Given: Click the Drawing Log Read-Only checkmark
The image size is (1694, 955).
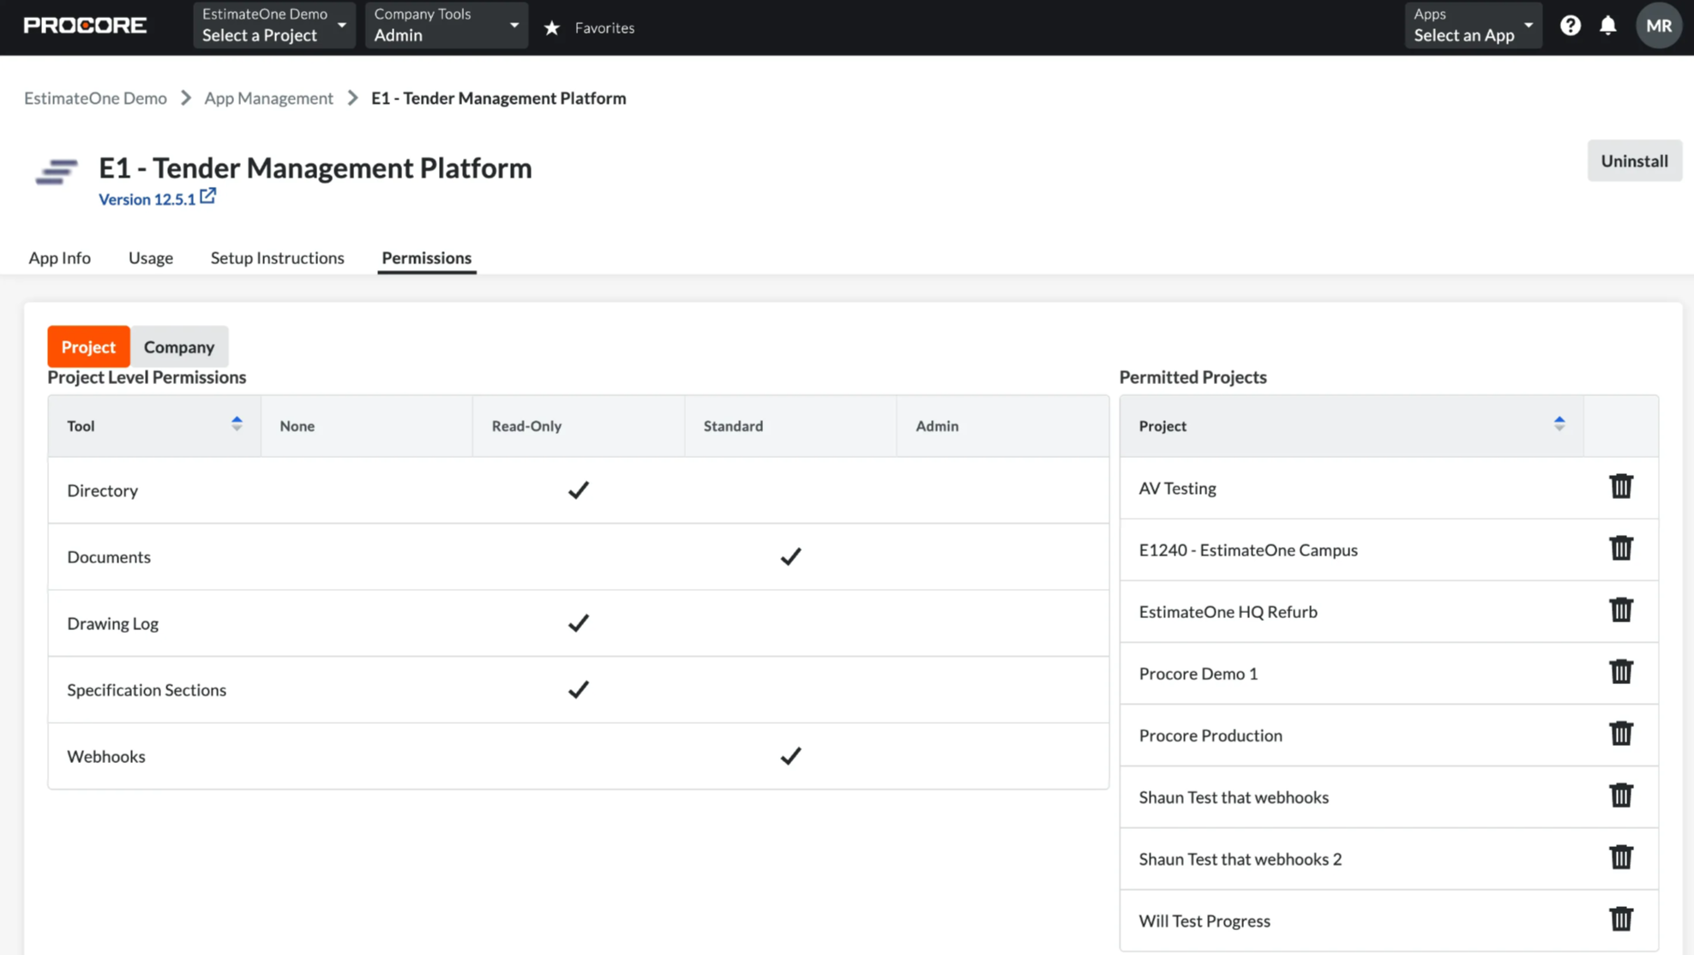Looking at the screenshot, I should coord(579,623).
